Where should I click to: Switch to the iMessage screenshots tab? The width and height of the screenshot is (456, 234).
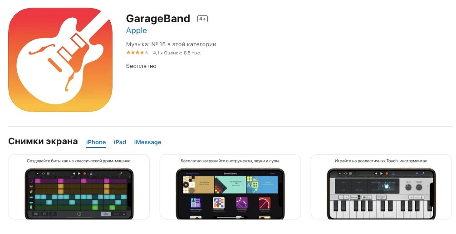click(148, 142)
